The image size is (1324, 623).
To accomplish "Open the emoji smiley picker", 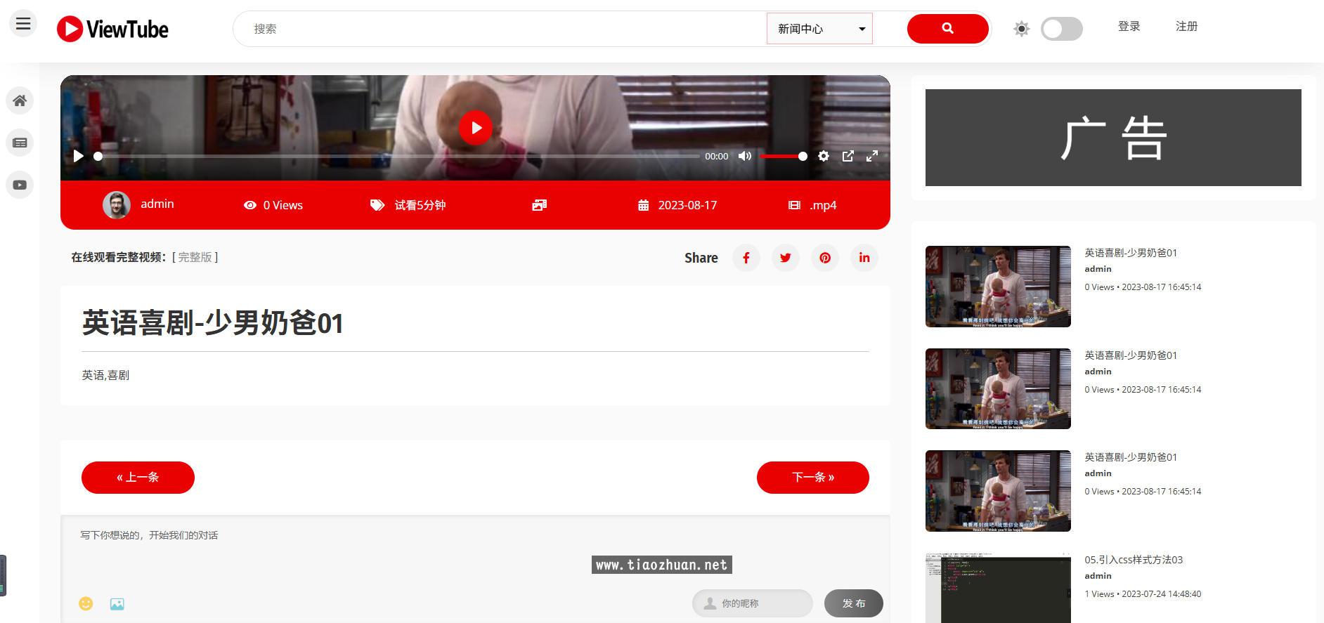I will point(86,603).
